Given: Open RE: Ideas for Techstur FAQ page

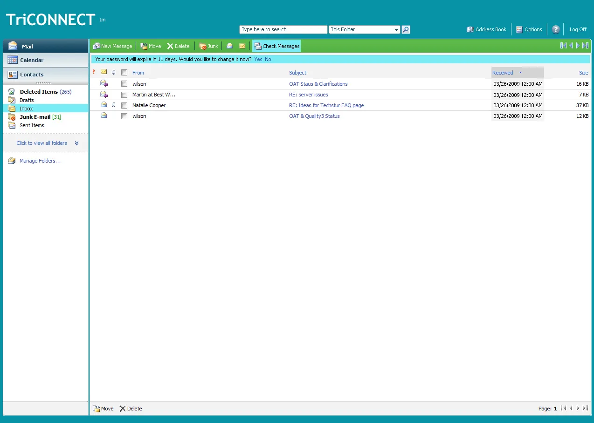Looking at the screenshot, I should pos(326,105).
